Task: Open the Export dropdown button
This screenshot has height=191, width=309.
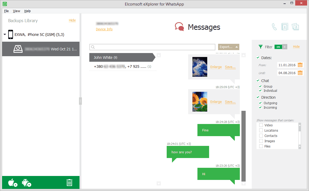Action: click(229, 47)
